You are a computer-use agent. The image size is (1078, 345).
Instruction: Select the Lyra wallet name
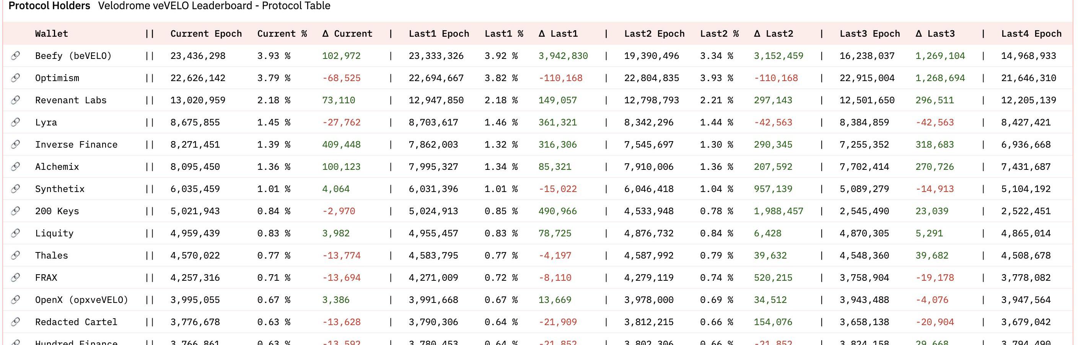[x=46, y=122]
